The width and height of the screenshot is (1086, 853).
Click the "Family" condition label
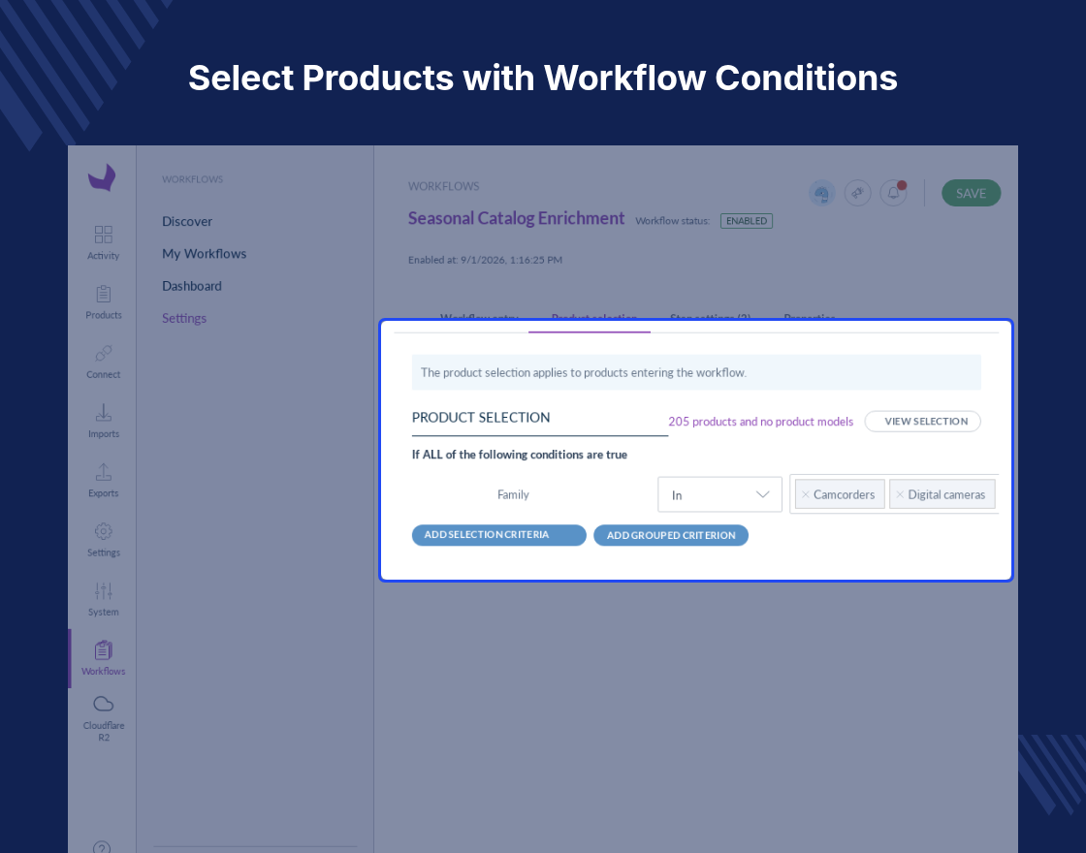coord(513,494)
